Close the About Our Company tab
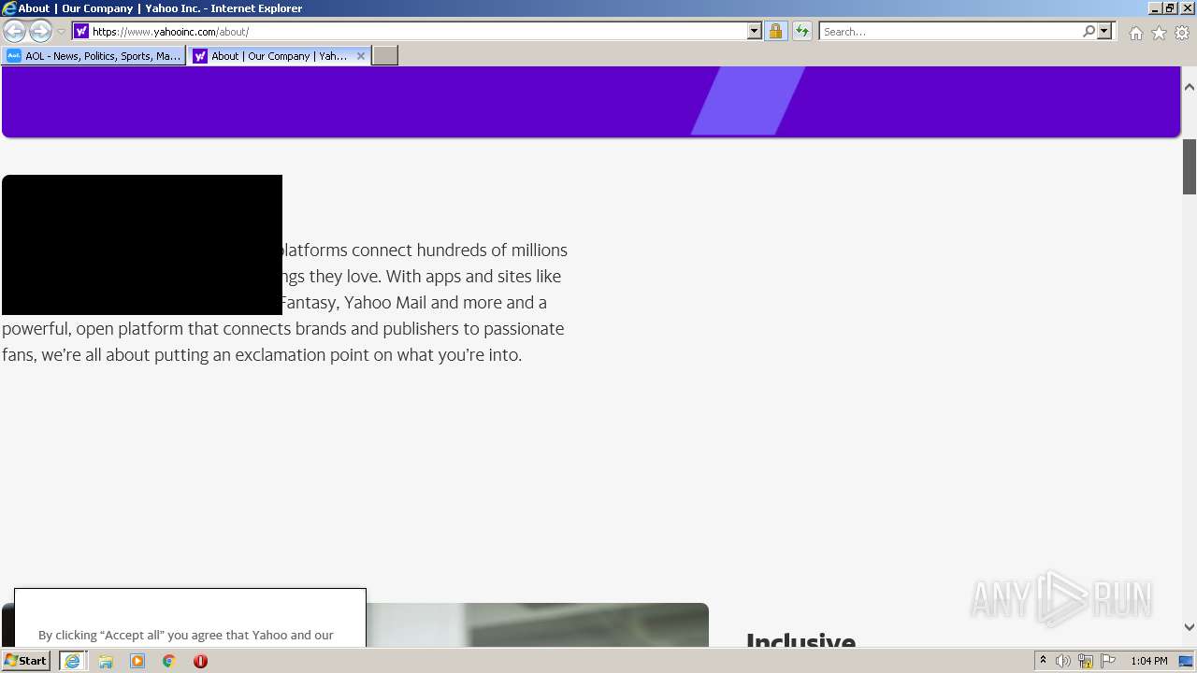 tap(361, 56)
